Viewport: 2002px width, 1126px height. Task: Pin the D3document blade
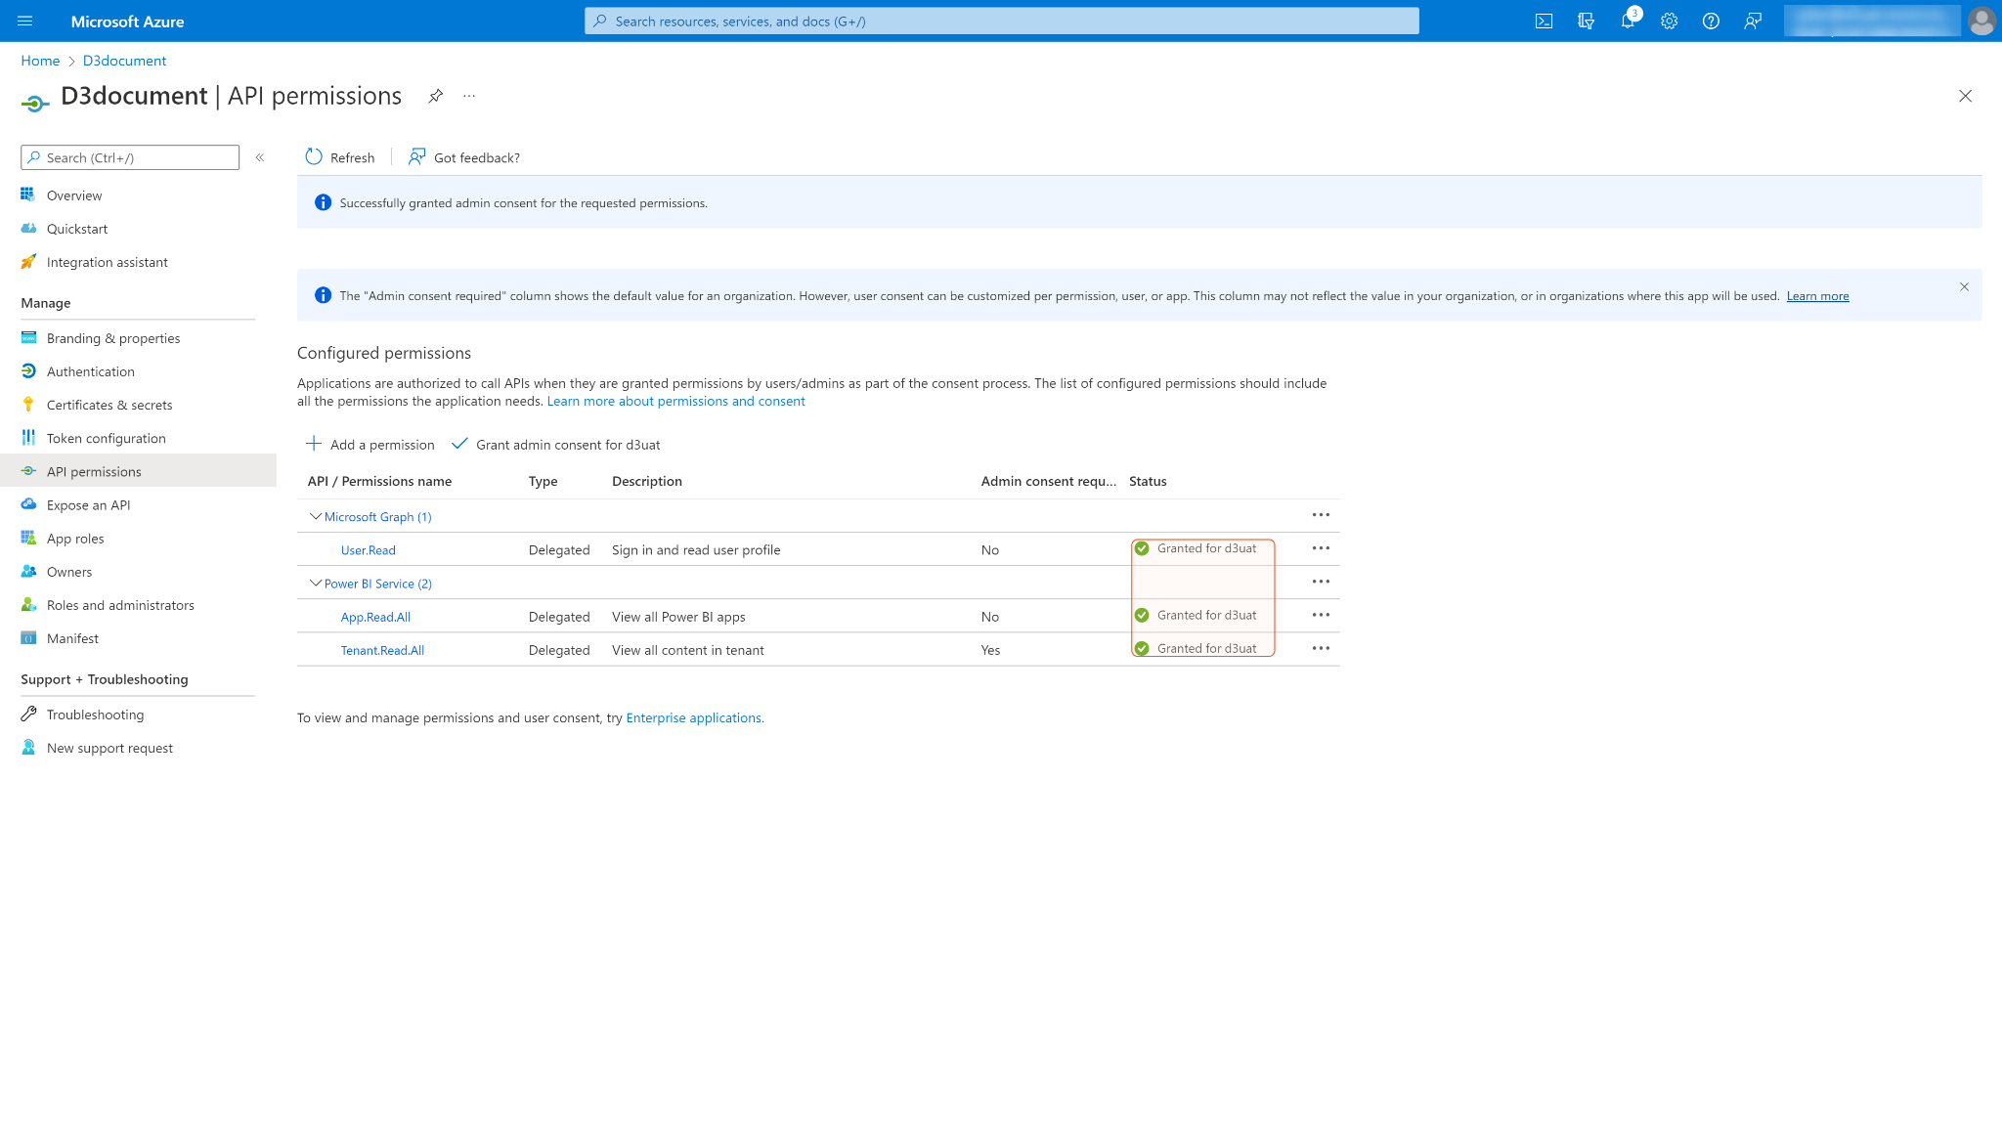435,96
